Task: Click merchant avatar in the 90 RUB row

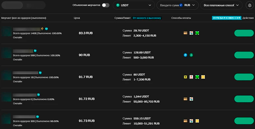Action: (7, 53)
